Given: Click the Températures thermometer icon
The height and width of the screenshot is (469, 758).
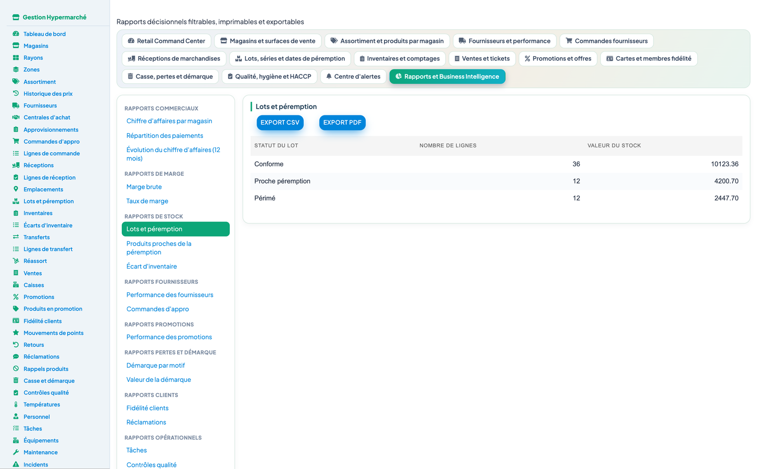Looking at the screenshot, I should (x=16, y=404).
